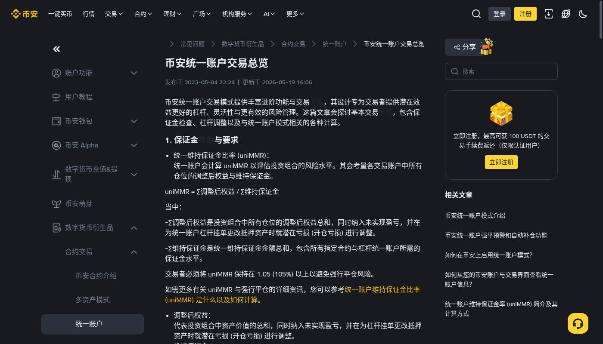
Task: Click the share icon in 分享 button
Action: (457, 47)
